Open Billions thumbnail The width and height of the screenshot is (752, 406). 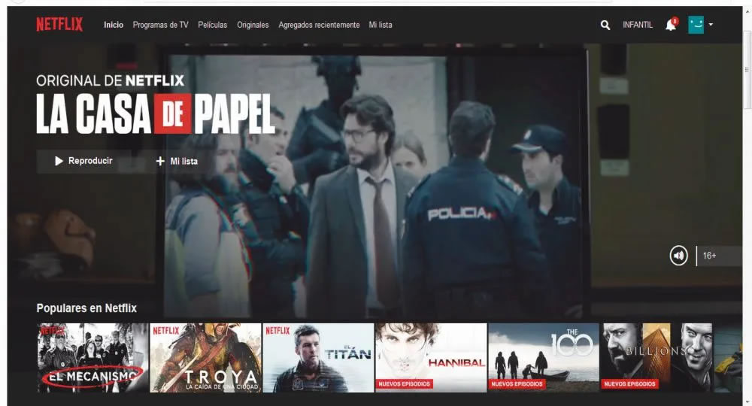656,358
